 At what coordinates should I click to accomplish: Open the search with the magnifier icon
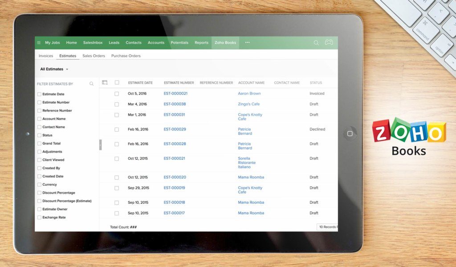click(316, 42)
